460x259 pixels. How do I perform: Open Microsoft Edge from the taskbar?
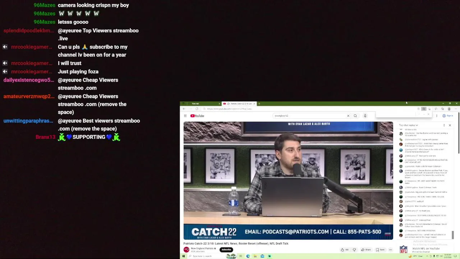(248, 256)
